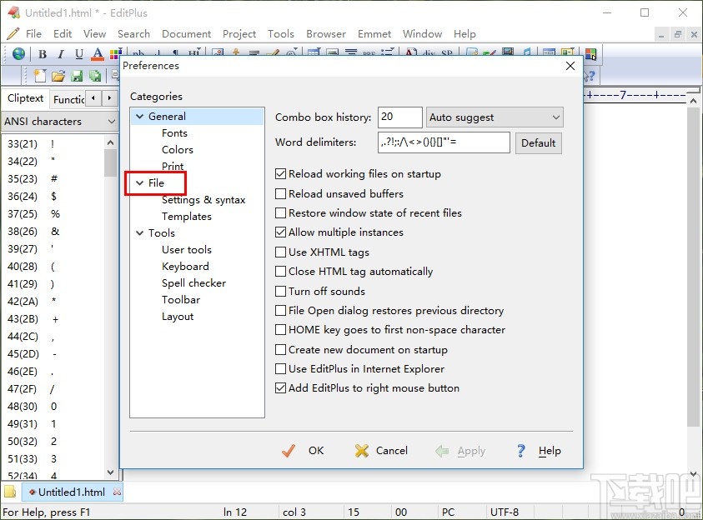Image resolution: width=703 pixels, height=520 pixels.
Task: Open the Emmet menu
Action: click(x=374, y=34)
